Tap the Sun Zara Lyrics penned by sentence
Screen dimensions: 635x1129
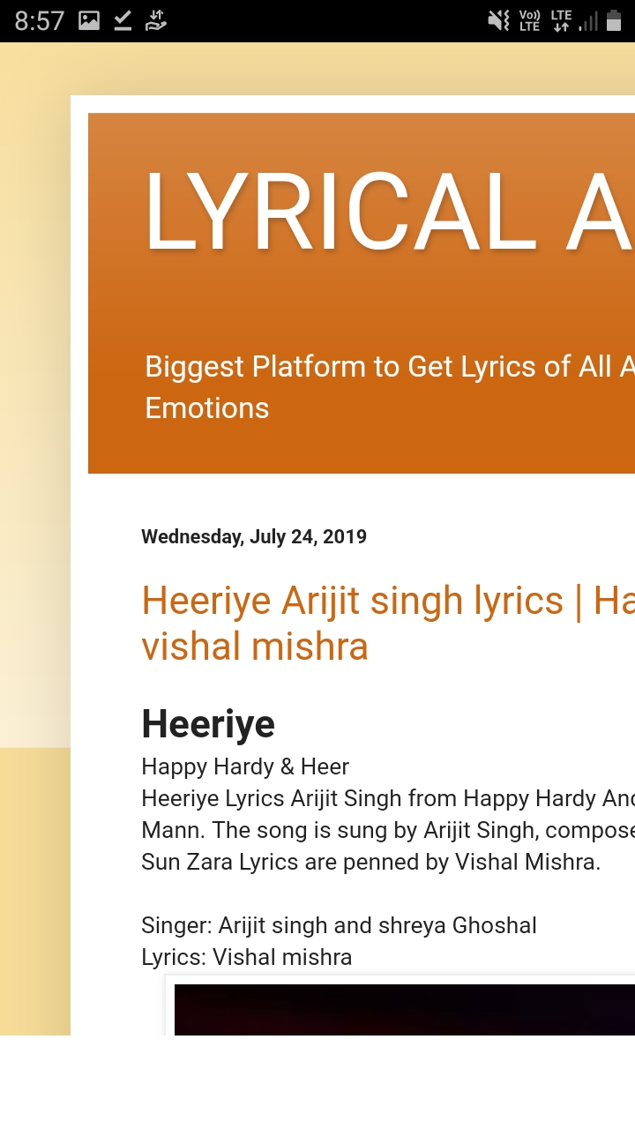(x=370, y=862)
